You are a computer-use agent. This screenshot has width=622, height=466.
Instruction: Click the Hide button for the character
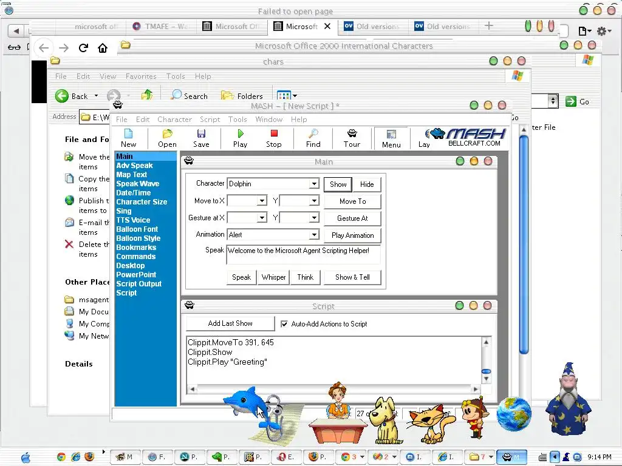point(367,184)
